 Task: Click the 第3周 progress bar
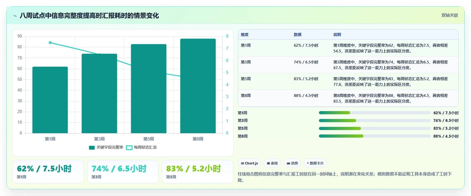[375, 121]
